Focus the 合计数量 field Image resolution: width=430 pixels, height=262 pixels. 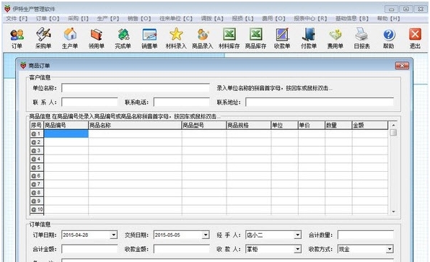point(366,235)
